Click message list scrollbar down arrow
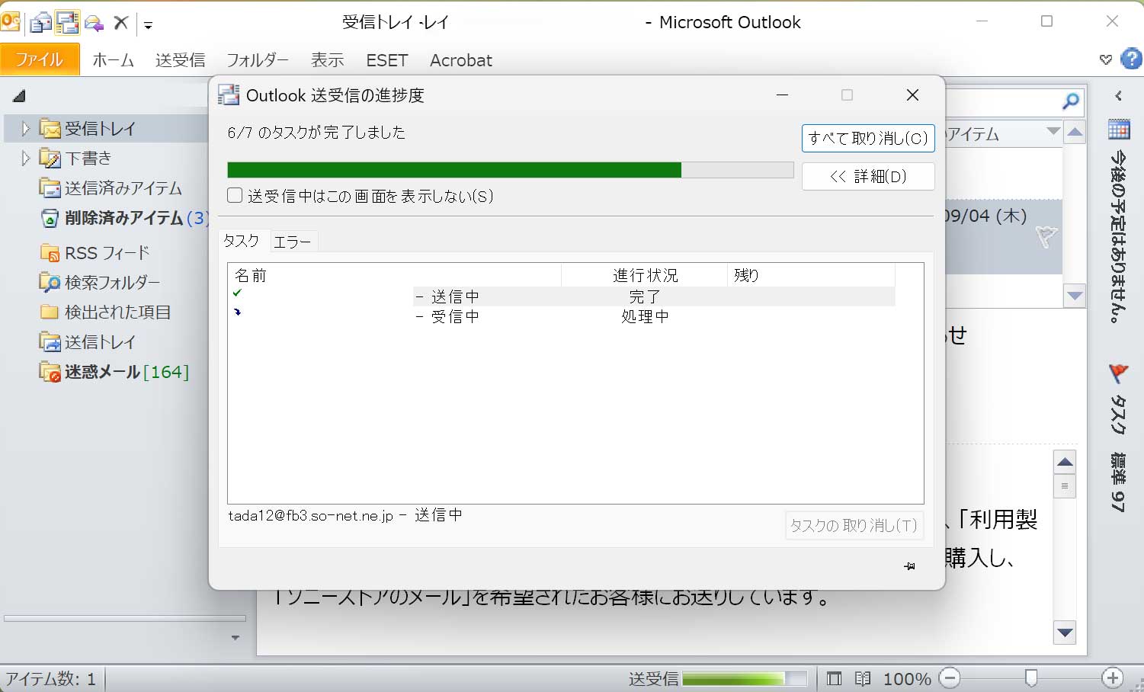This screenshot has height=692, width=1144. pyautogui.click(x=1075, y=296)
